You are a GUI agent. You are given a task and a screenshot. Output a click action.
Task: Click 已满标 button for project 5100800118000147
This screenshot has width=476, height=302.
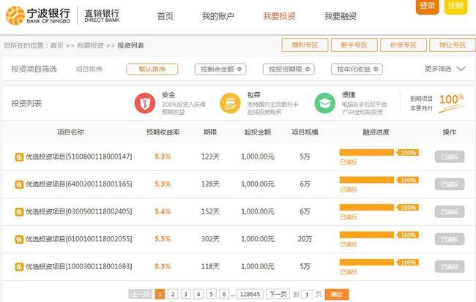point(450,156)
